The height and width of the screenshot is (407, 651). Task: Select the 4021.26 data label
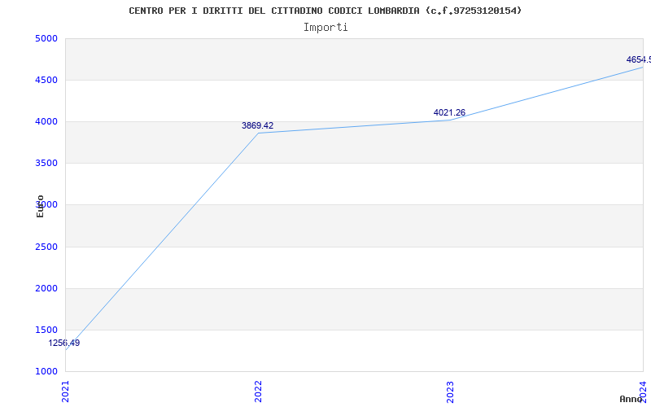449,112
